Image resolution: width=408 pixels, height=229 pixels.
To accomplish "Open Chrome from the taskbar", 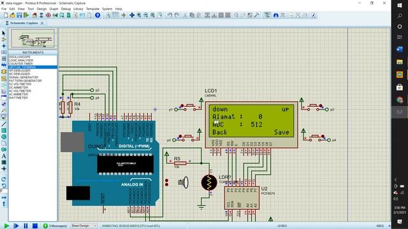I will [400, 100].
